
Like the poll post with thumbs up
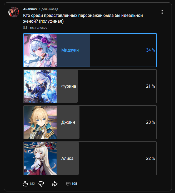(25, 184)
